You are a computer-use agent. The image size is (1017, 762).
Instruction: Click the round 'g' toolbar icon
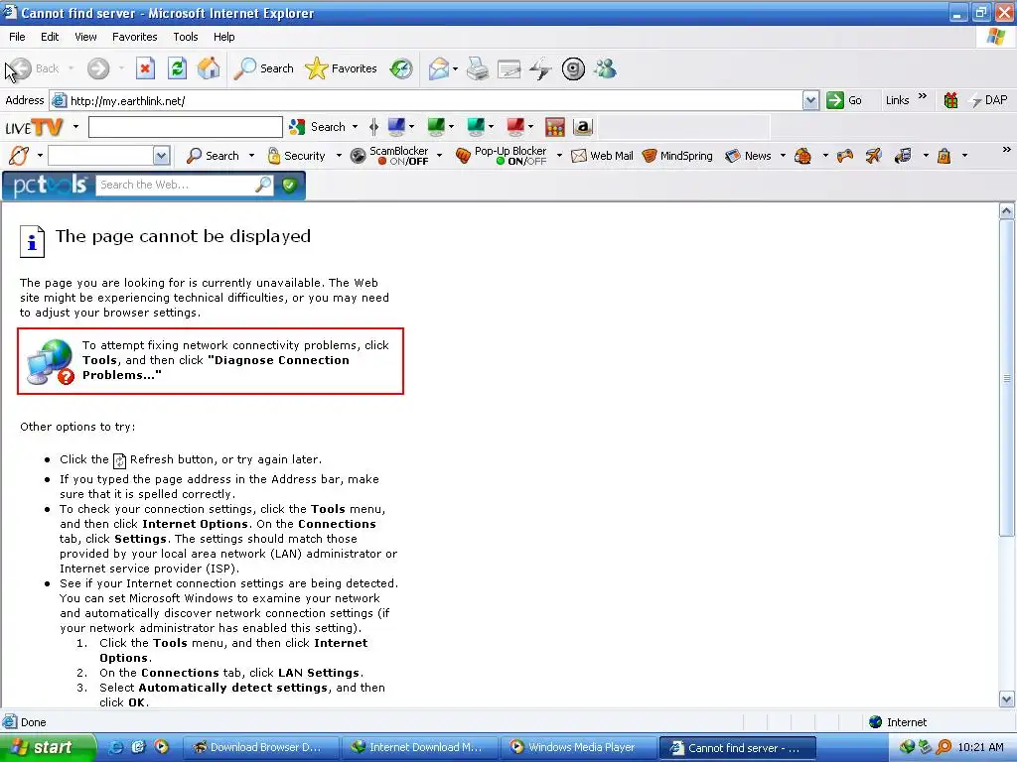pos(573,68)
